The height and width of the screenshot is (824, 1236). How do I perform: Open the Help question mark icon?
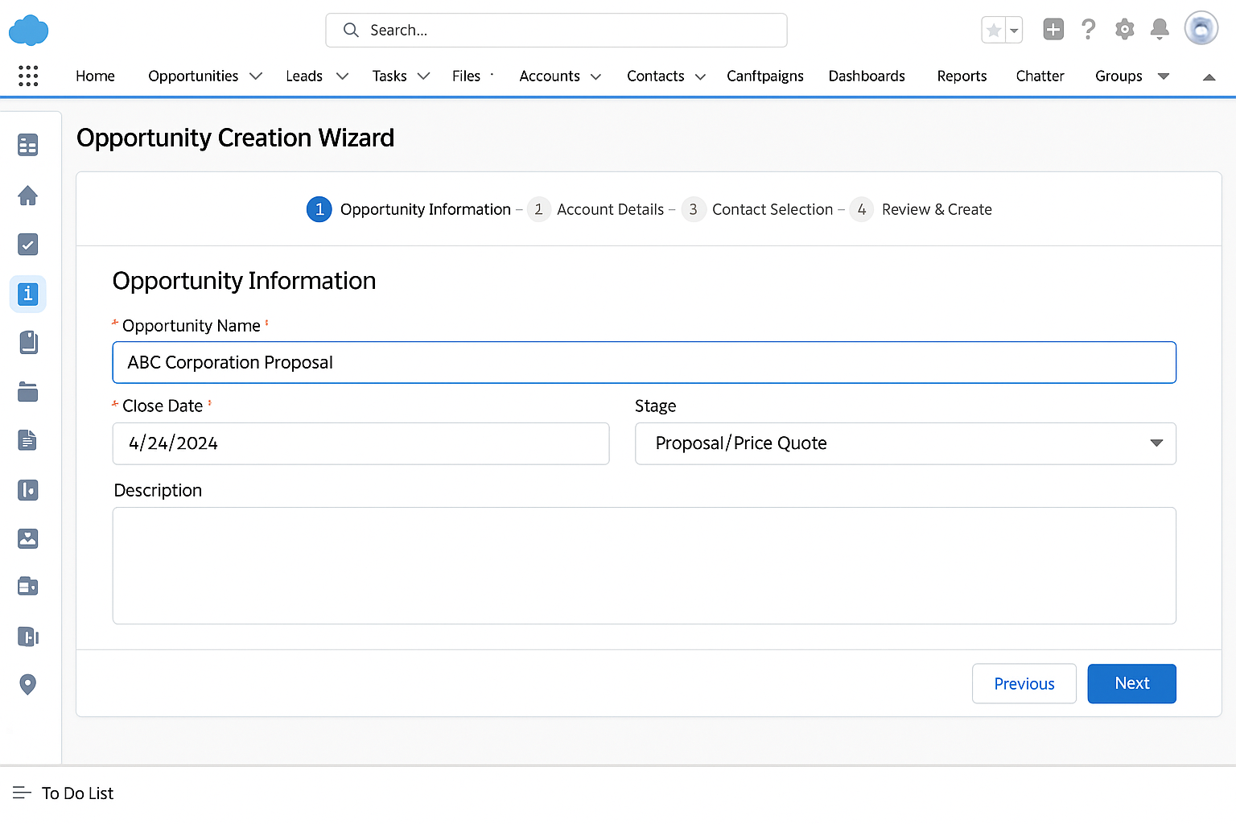coord(1088,29)
